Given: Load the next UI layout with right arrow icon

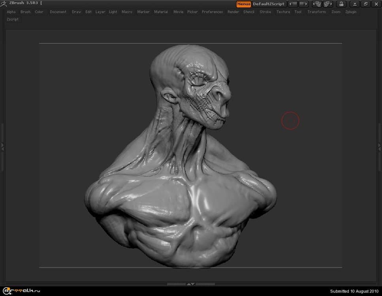Looking at the screenshot, I should 303,4.
